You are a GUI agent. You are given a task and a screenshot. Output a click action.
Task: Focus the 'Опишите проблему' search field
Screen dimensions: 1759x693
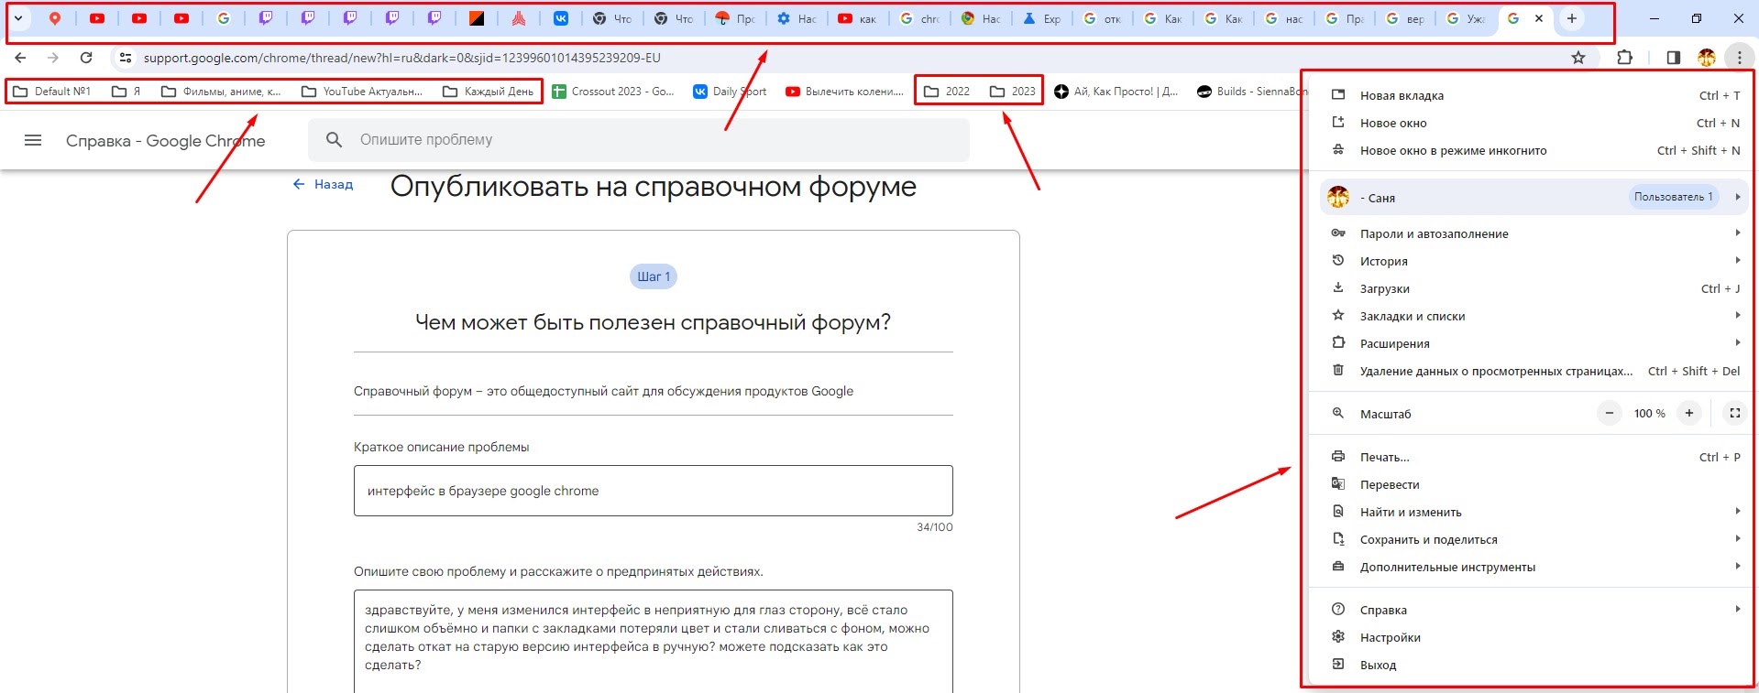pyautogui.click(x=639, y=139)
